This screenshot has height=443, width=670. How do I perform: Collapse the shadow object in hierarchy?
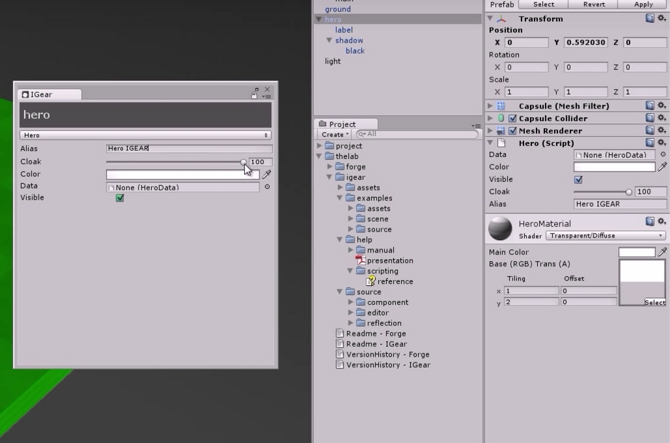329,40
